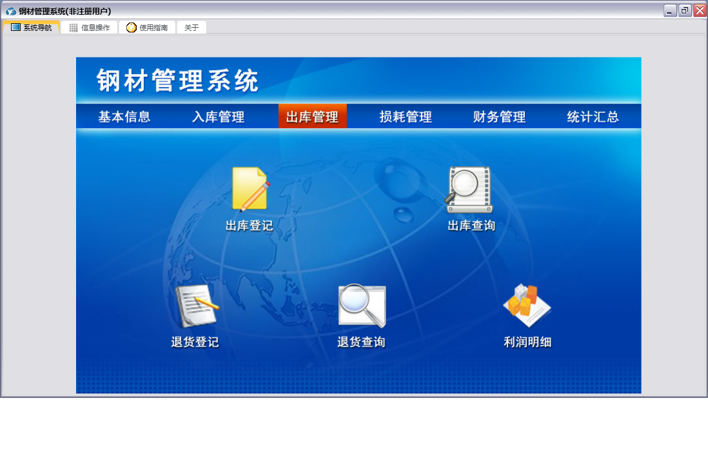Screen dimensions: 708x461
Task: Open the 出库查询 magnifier icon
Action: point(469,189)
